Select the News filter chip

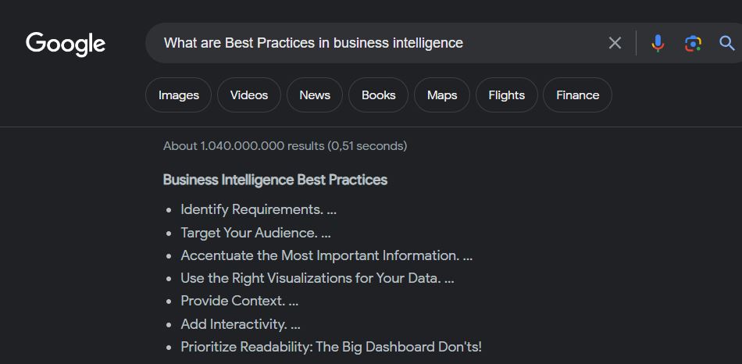click(x=315, y=95)
